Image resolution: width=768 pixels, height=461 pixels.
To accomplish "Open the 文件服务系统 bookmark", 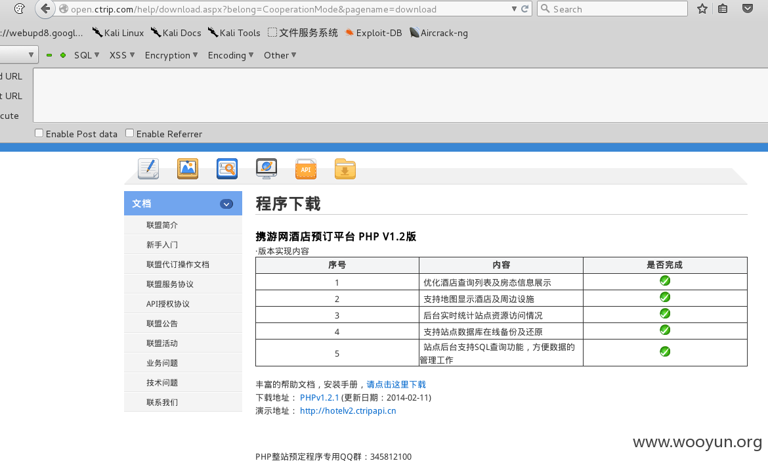I will [303, 33].
